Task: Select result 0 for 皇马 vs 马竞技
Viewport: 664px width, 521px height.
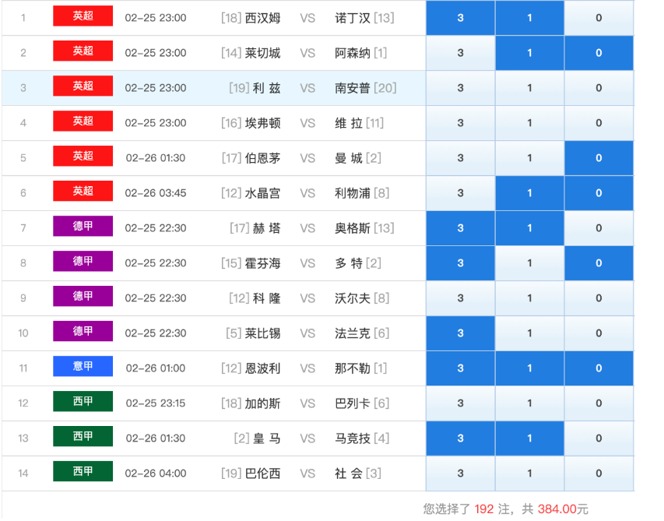Action: [x=599, y=438]
